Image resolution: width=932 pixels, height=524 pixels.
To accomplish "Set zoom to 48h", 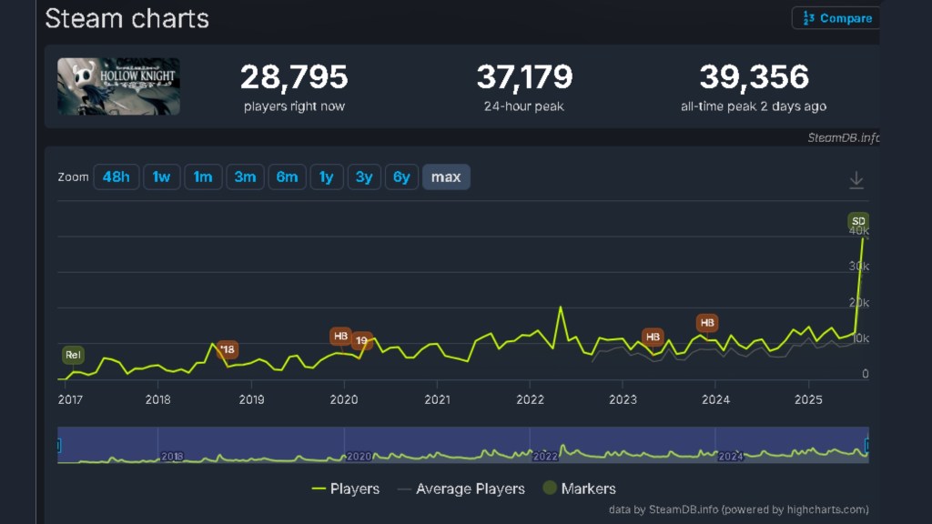I will [116, 176].
